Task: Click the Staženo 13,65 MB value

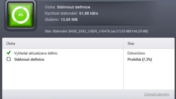Action: pyautogui.click(x=69, y=19)
